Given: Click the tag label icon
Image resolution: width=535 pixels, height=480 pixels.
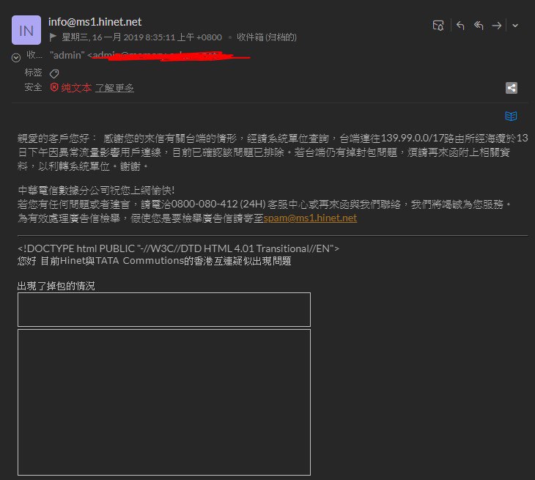Looking at the screenshot, I should point(54,73).
